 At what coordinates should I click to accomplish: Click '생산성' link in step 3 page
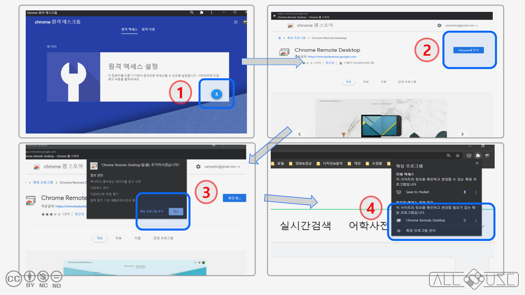(79, 214)
